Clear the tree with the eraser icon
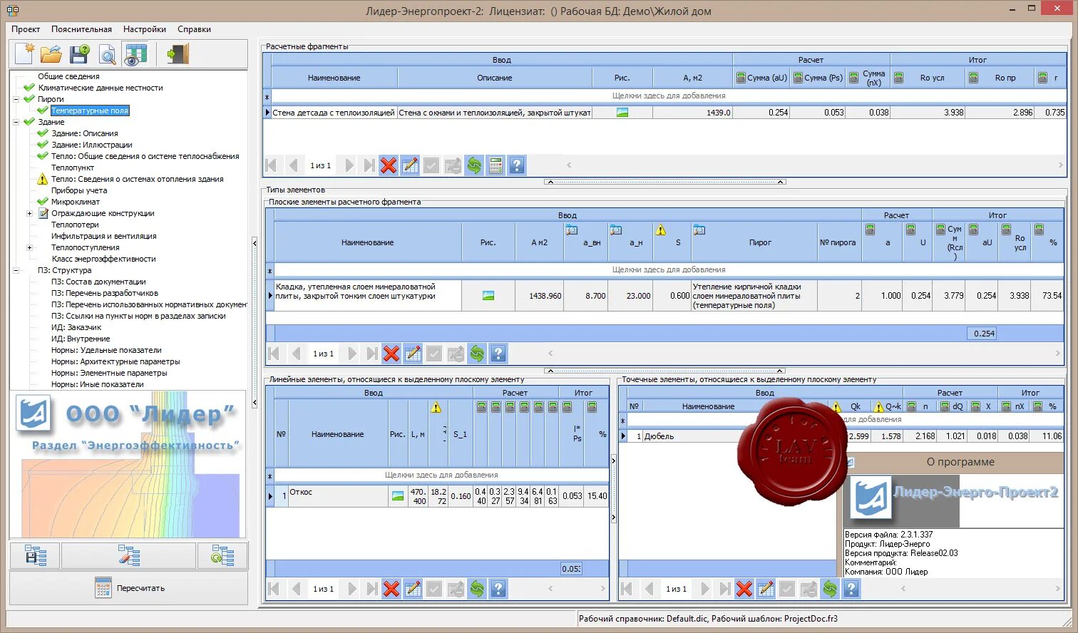This screenshot has height=633, width=1078. 129,555
